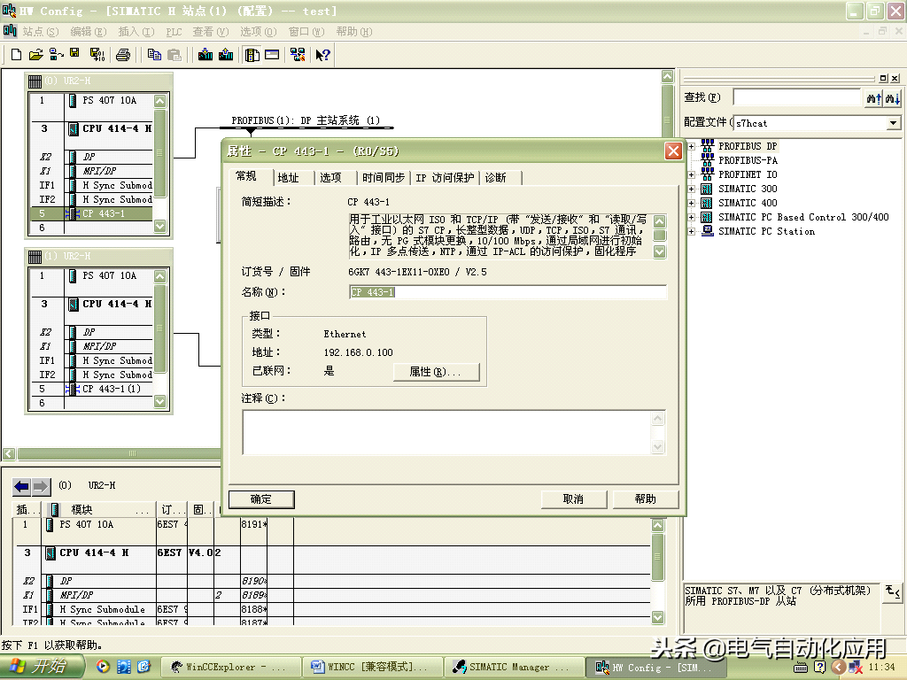This screenshot has width=907, height=680.
Task: Switch to the 地址 tab
Action: click(x=289, y=178)
